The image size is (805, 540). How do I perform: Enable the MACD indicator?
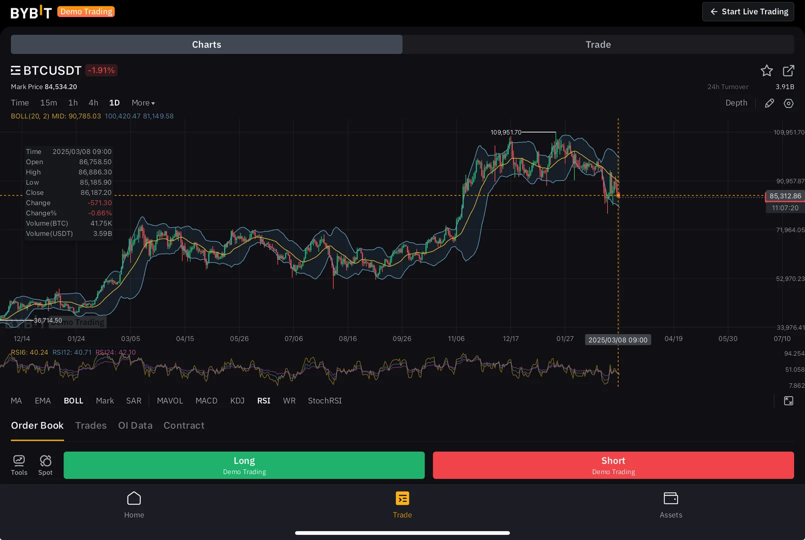click(206, 400)
